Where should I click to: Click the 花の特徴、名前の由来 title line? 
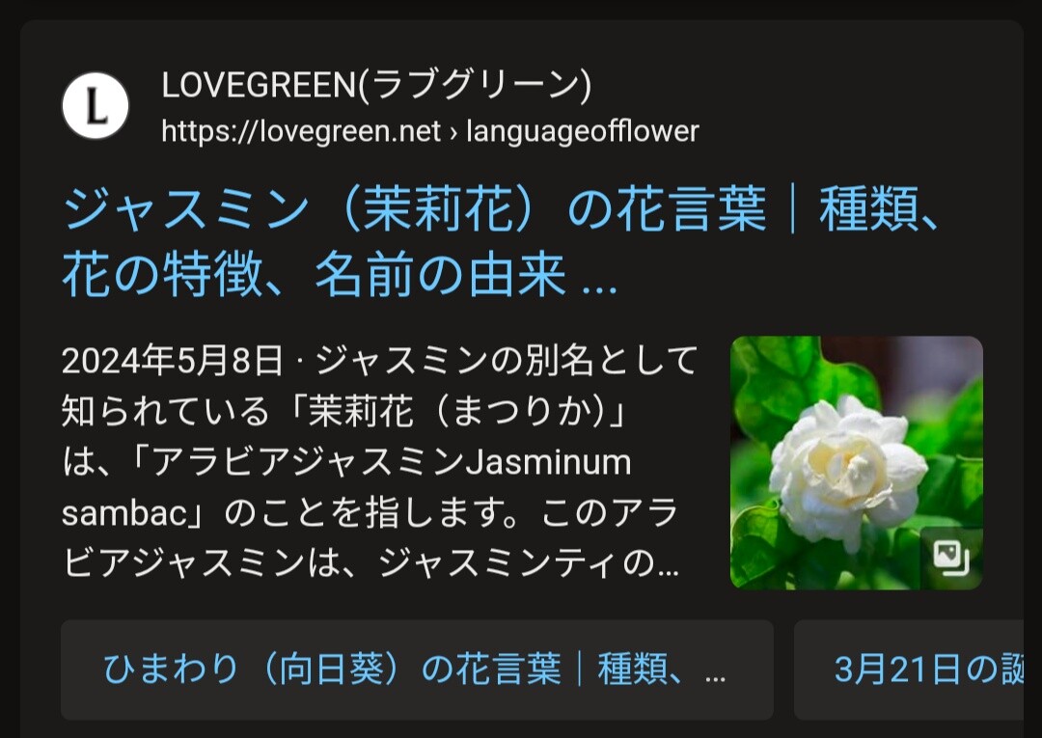[315, 275]
